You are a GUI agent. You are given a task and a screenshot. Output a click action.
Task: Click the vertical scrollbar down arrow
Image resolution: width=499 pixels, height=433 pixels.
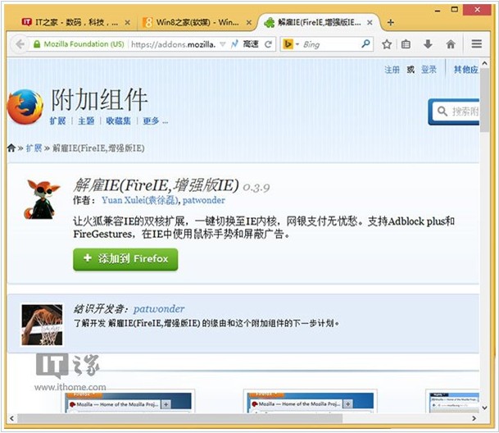(x=484, y=408)
